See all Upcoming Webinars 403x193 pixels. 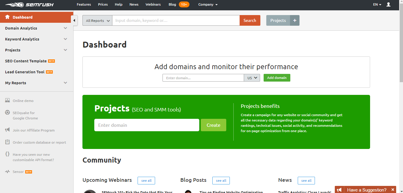[x=146, y=181]
